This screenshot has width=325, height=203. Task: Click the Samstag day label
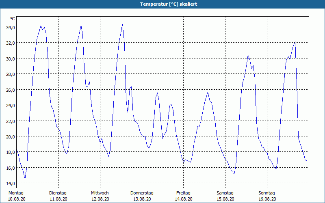pos(225,193)
